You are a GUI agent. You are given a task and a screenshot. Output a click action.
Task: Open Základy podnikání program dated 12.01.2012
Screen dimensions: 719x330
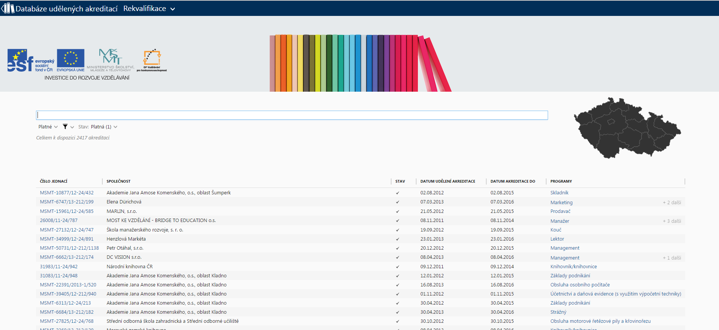click(x=570, y=276)
